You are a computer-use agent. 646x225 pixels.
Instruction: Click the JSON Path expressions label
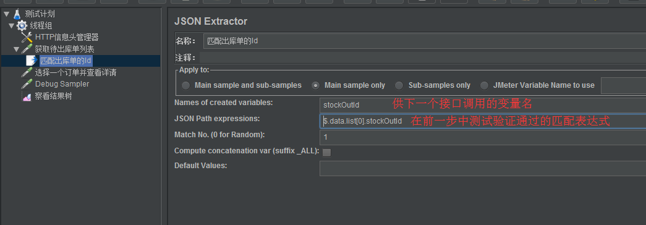(217, 119)
